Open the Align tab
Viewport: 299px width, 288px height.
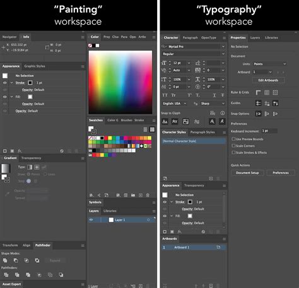[26, 245]
